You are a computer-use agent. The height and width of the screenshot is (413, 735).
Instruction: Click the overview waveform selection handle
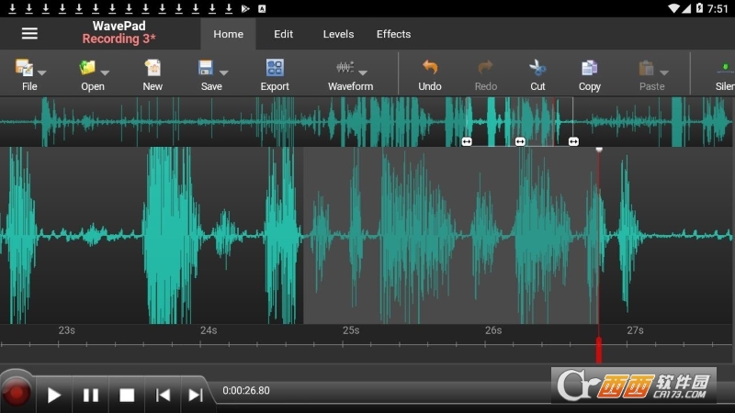[520, 141]
